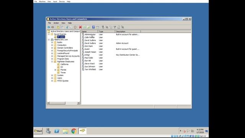245x138 pixels.
Task: Open Windows Explorer from the taskbar
Action: coord(65,131)
